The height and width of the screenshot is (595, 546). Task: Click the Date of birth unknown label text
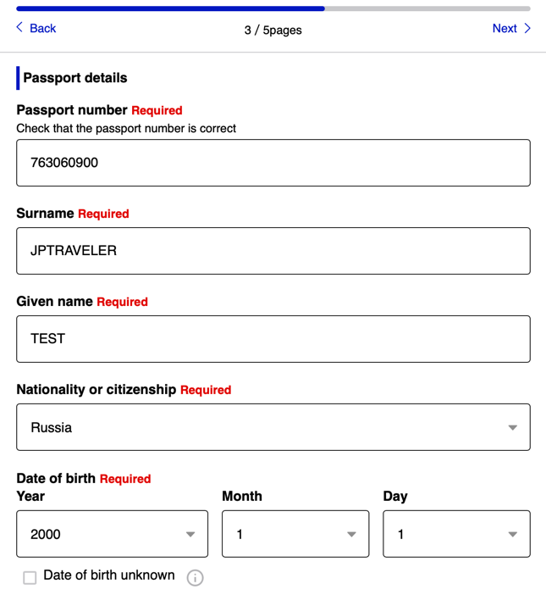pos(108,576)
